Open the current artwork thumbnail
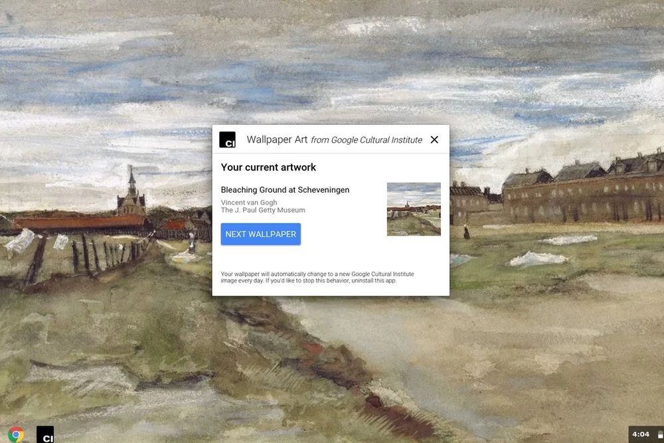The image size is (664, 443). [414, 209]
